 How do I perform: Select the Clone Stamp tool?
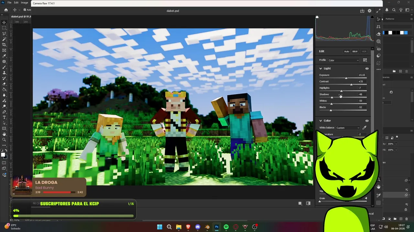tap(4, 73)
